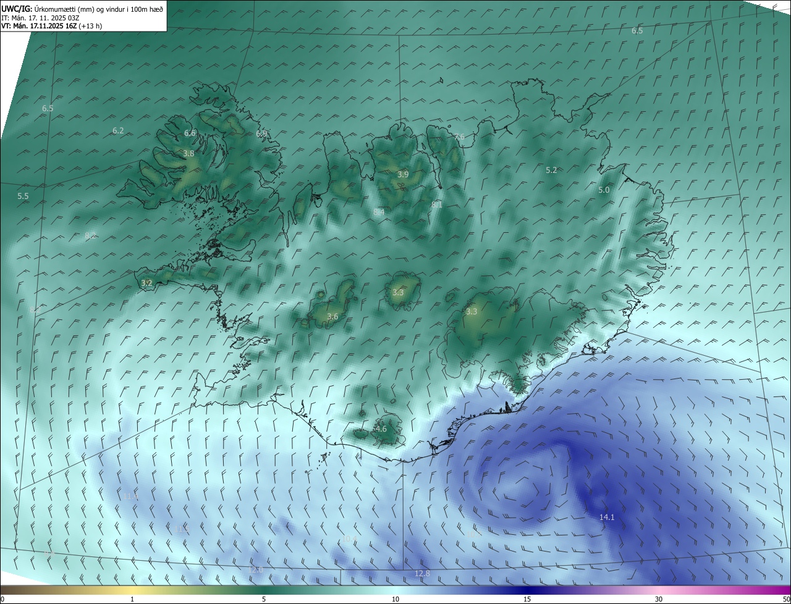Select the 4.6 label on southern glacier
The height and width of the screenshot is (604, 791).
coord(381,429)
